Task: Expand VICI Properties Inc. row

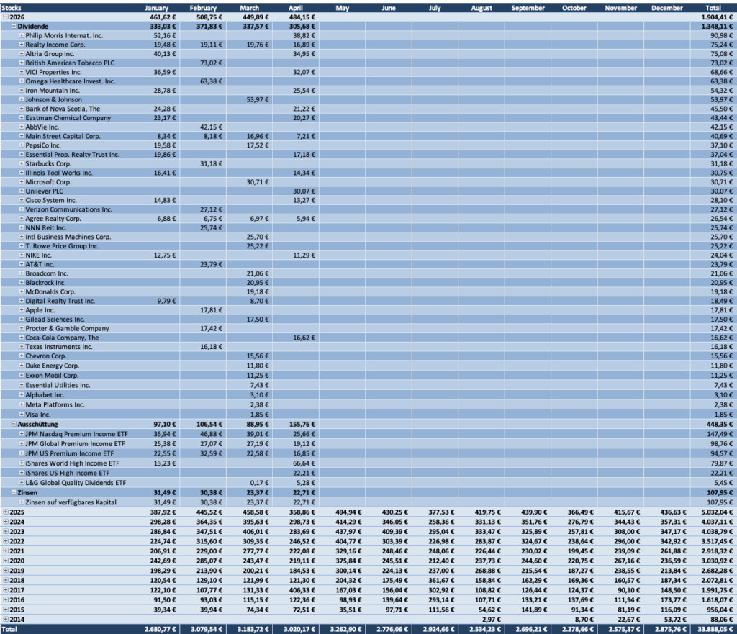Action: click(x=22, y=72)
